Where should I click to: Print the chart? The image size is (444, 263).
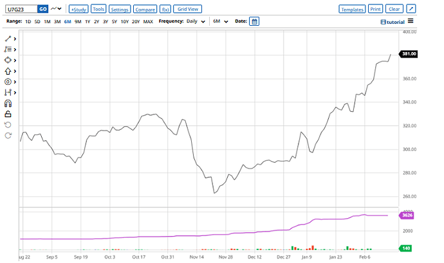pos(376,9)
